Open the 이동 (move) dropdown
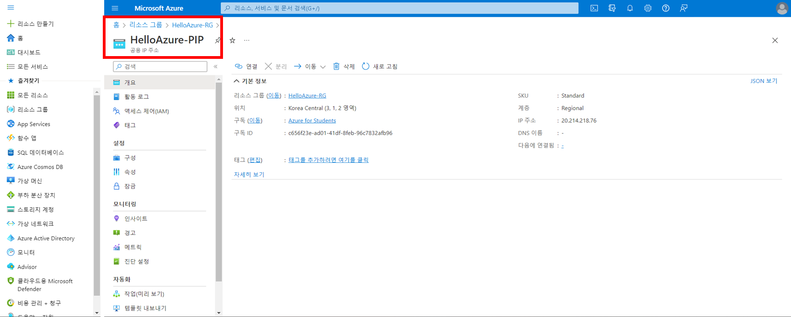Image resolution: width=791 pixels, height=317 pixels. (x=309, y=66)
